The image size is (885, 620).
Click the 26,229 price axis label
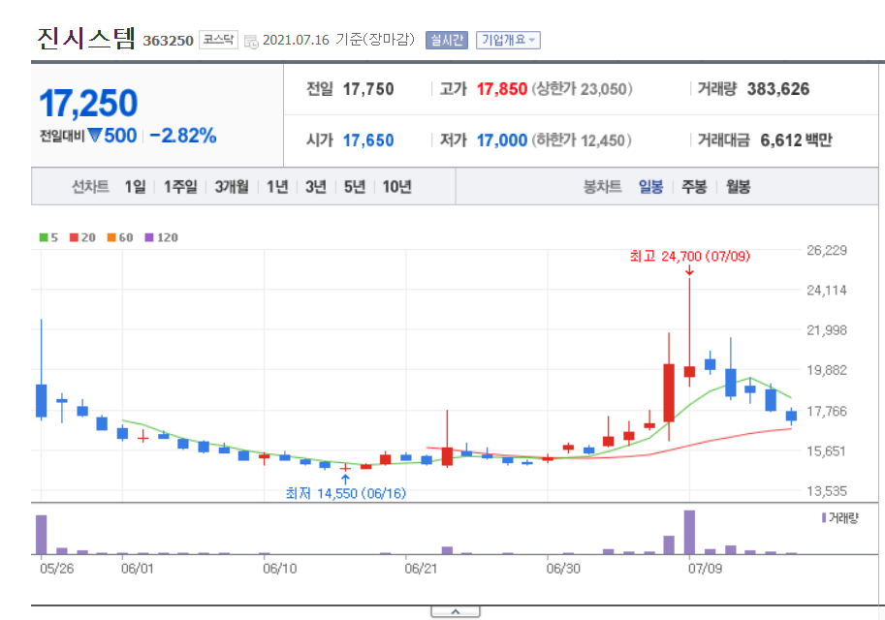click(x=827, y=251)
